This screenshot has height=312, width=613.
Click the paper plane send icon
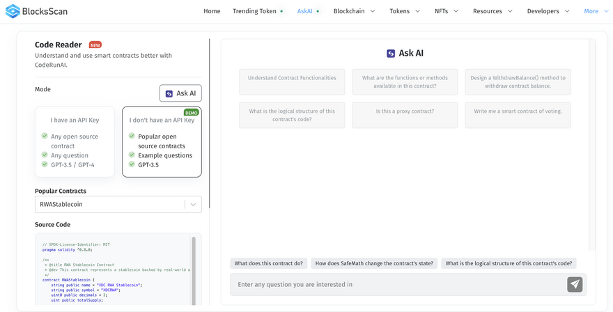point(574,284)
